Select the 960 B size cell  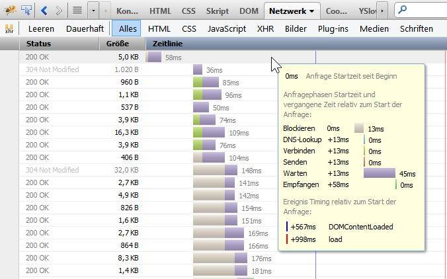click(x=130, y=82)
